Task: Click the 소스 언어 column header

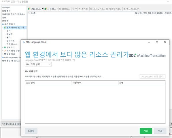Action: 48,83
